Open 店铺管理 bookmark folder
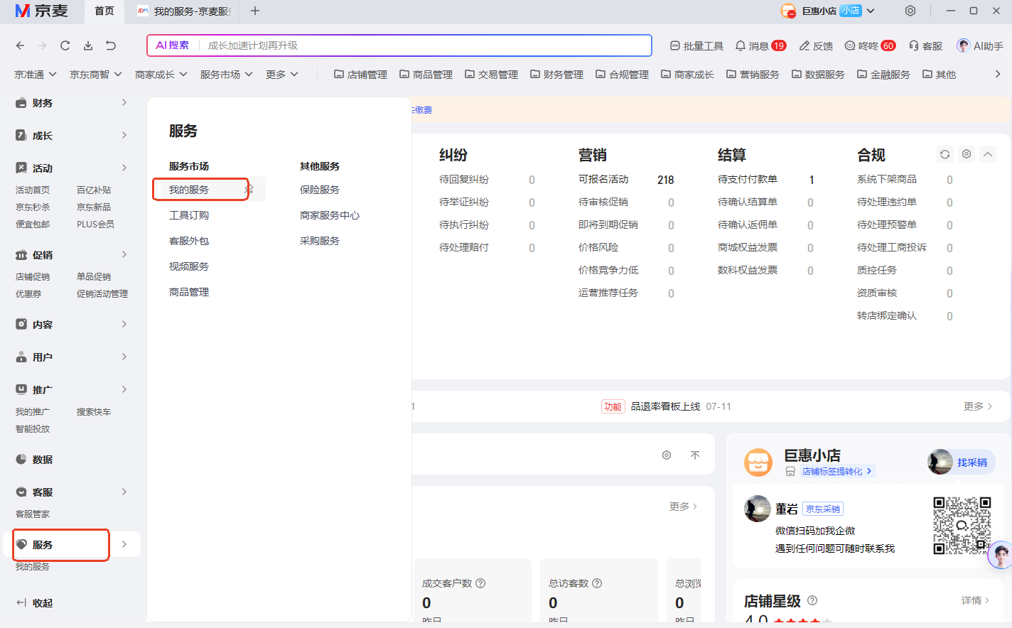The image size is (1012, 628). pyautogui.click(x=361, y=75)
